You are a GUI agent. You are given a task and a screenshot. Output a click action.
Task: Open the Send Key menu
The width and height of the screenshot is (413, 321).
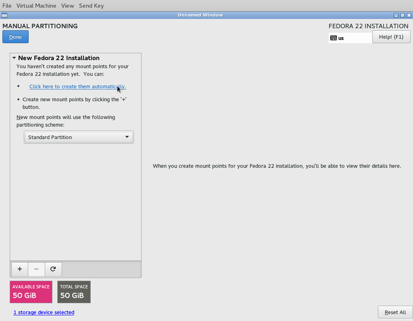coord(91,6)
